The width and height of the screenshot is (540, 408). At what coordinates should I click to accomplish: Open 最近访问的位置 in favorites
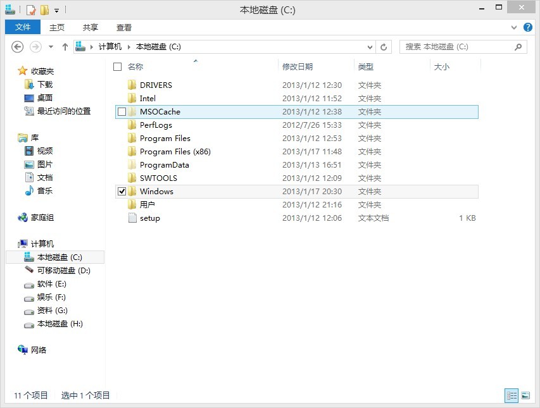point(64,111)
